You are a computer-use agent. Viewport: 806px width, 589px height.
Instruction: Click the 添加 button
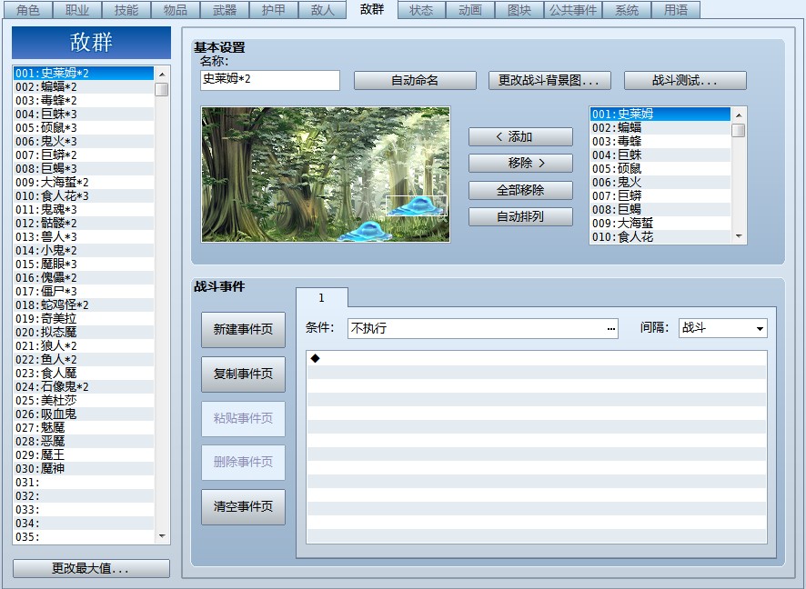(x=520, y=136)
